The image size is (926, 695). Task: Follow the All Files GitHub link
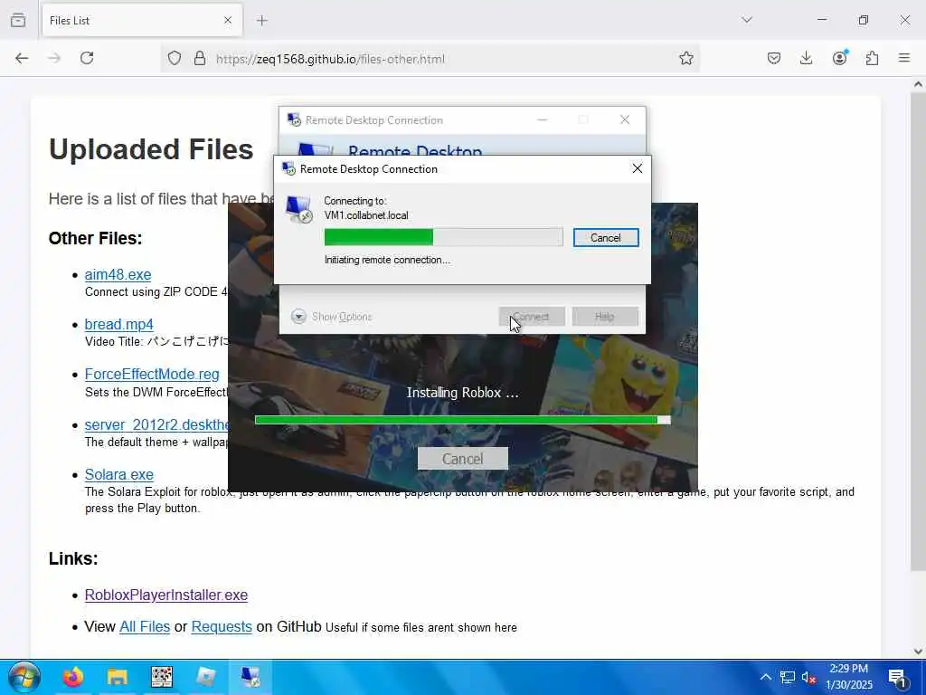tap(145, 626)
